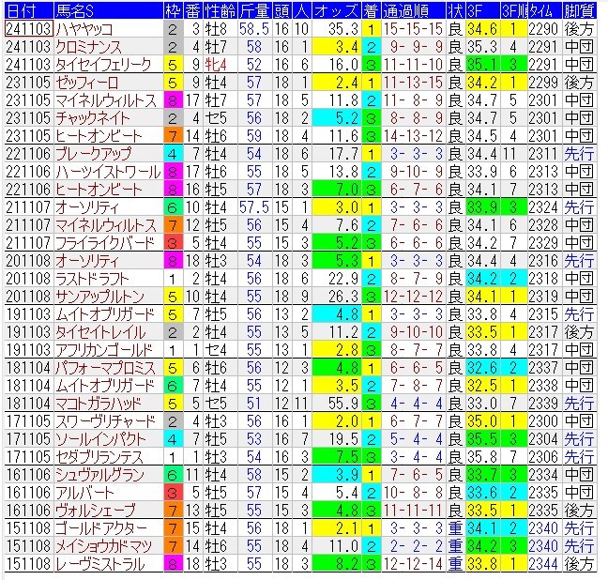Click the odds value 55.9 for マコトガラハッド
The height and width of the screenshot is (580, 608).
(x=334, y=404)
